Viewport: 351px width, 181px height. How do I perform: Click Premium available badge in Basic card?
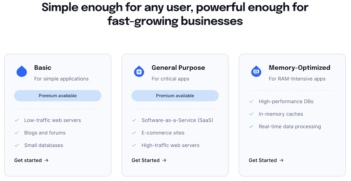(58, 96)
